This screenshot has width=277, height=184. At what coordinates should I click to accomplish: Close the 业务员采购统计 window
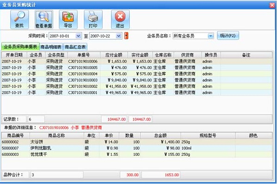(x=272, y=5)
